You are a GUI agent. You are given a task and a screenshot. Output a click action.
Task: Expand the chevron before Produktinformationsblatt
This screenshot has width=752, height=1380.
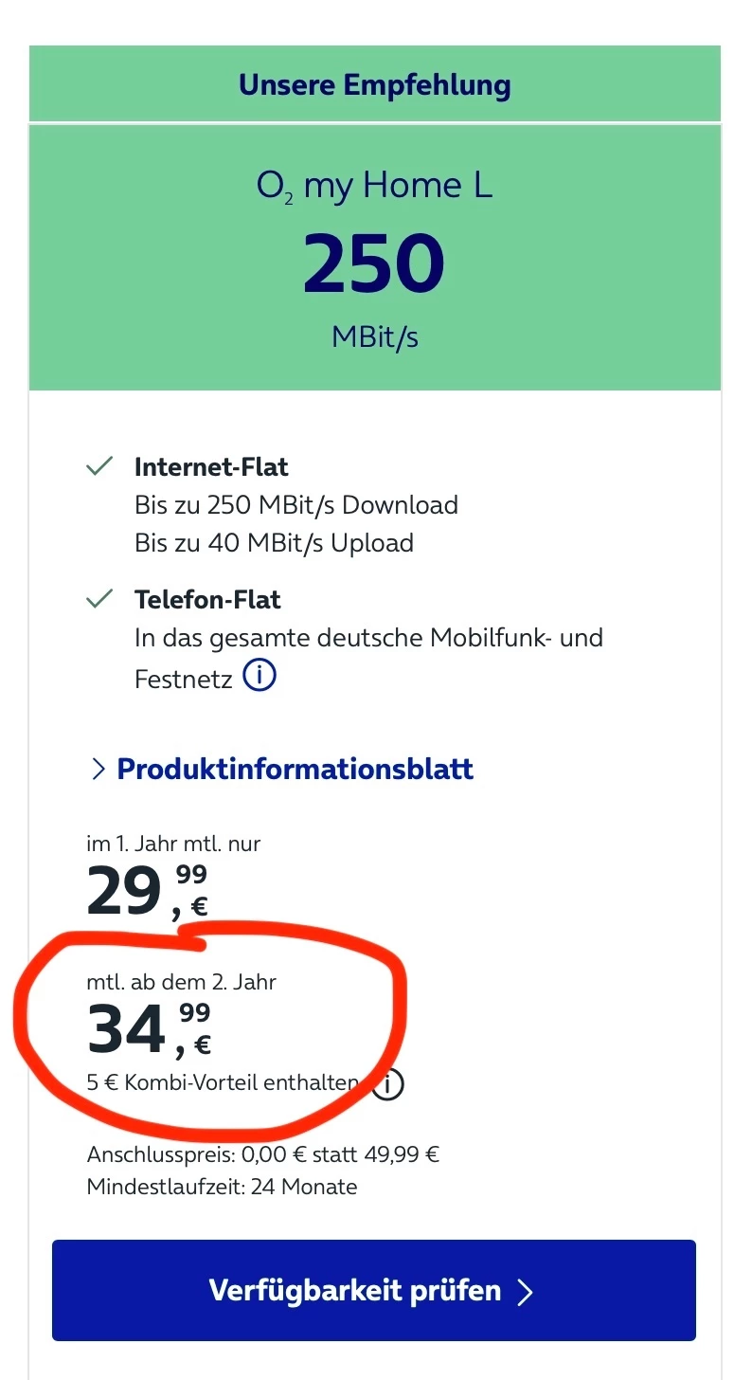98,769
